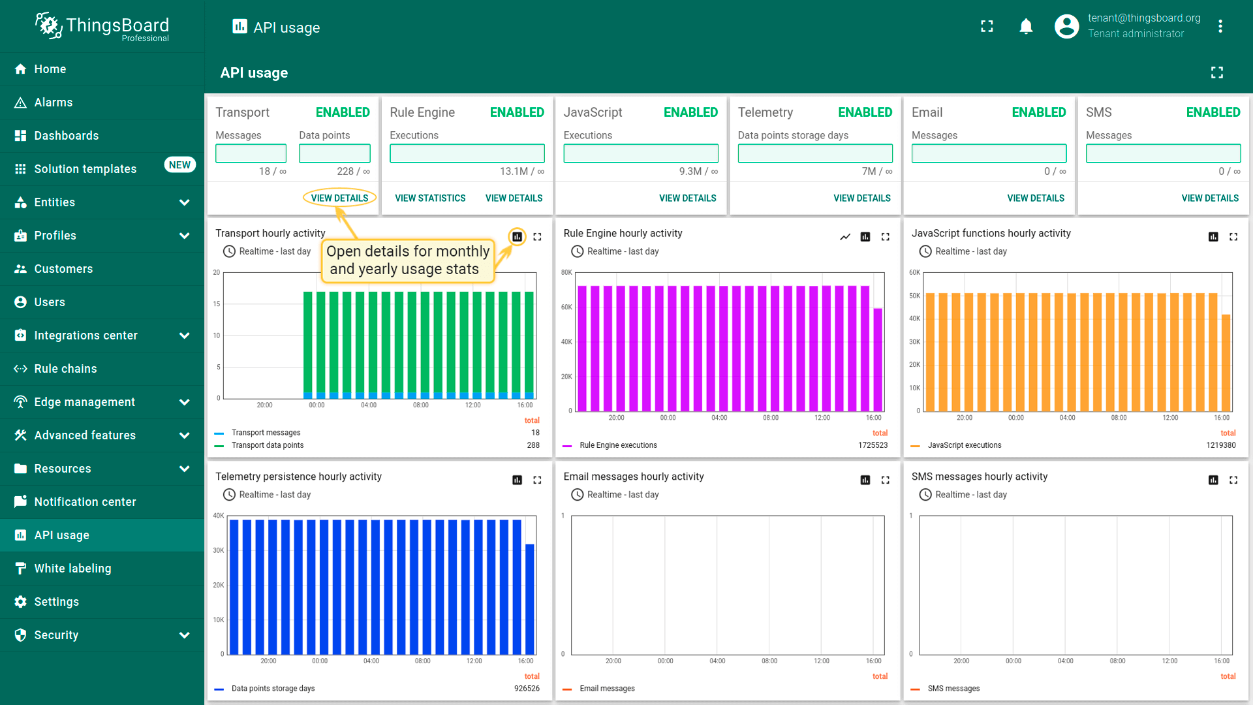This screenshot has width=1253, height=705.
Task: Open Transport hourly activity details chart icon
Action: (x=517, y=236)
